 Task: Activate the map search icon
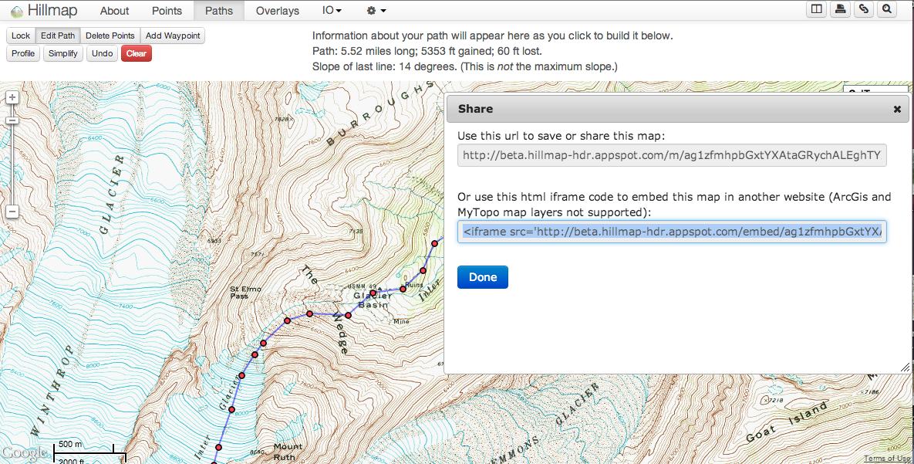pyautogui.click(x=886, y=8)
